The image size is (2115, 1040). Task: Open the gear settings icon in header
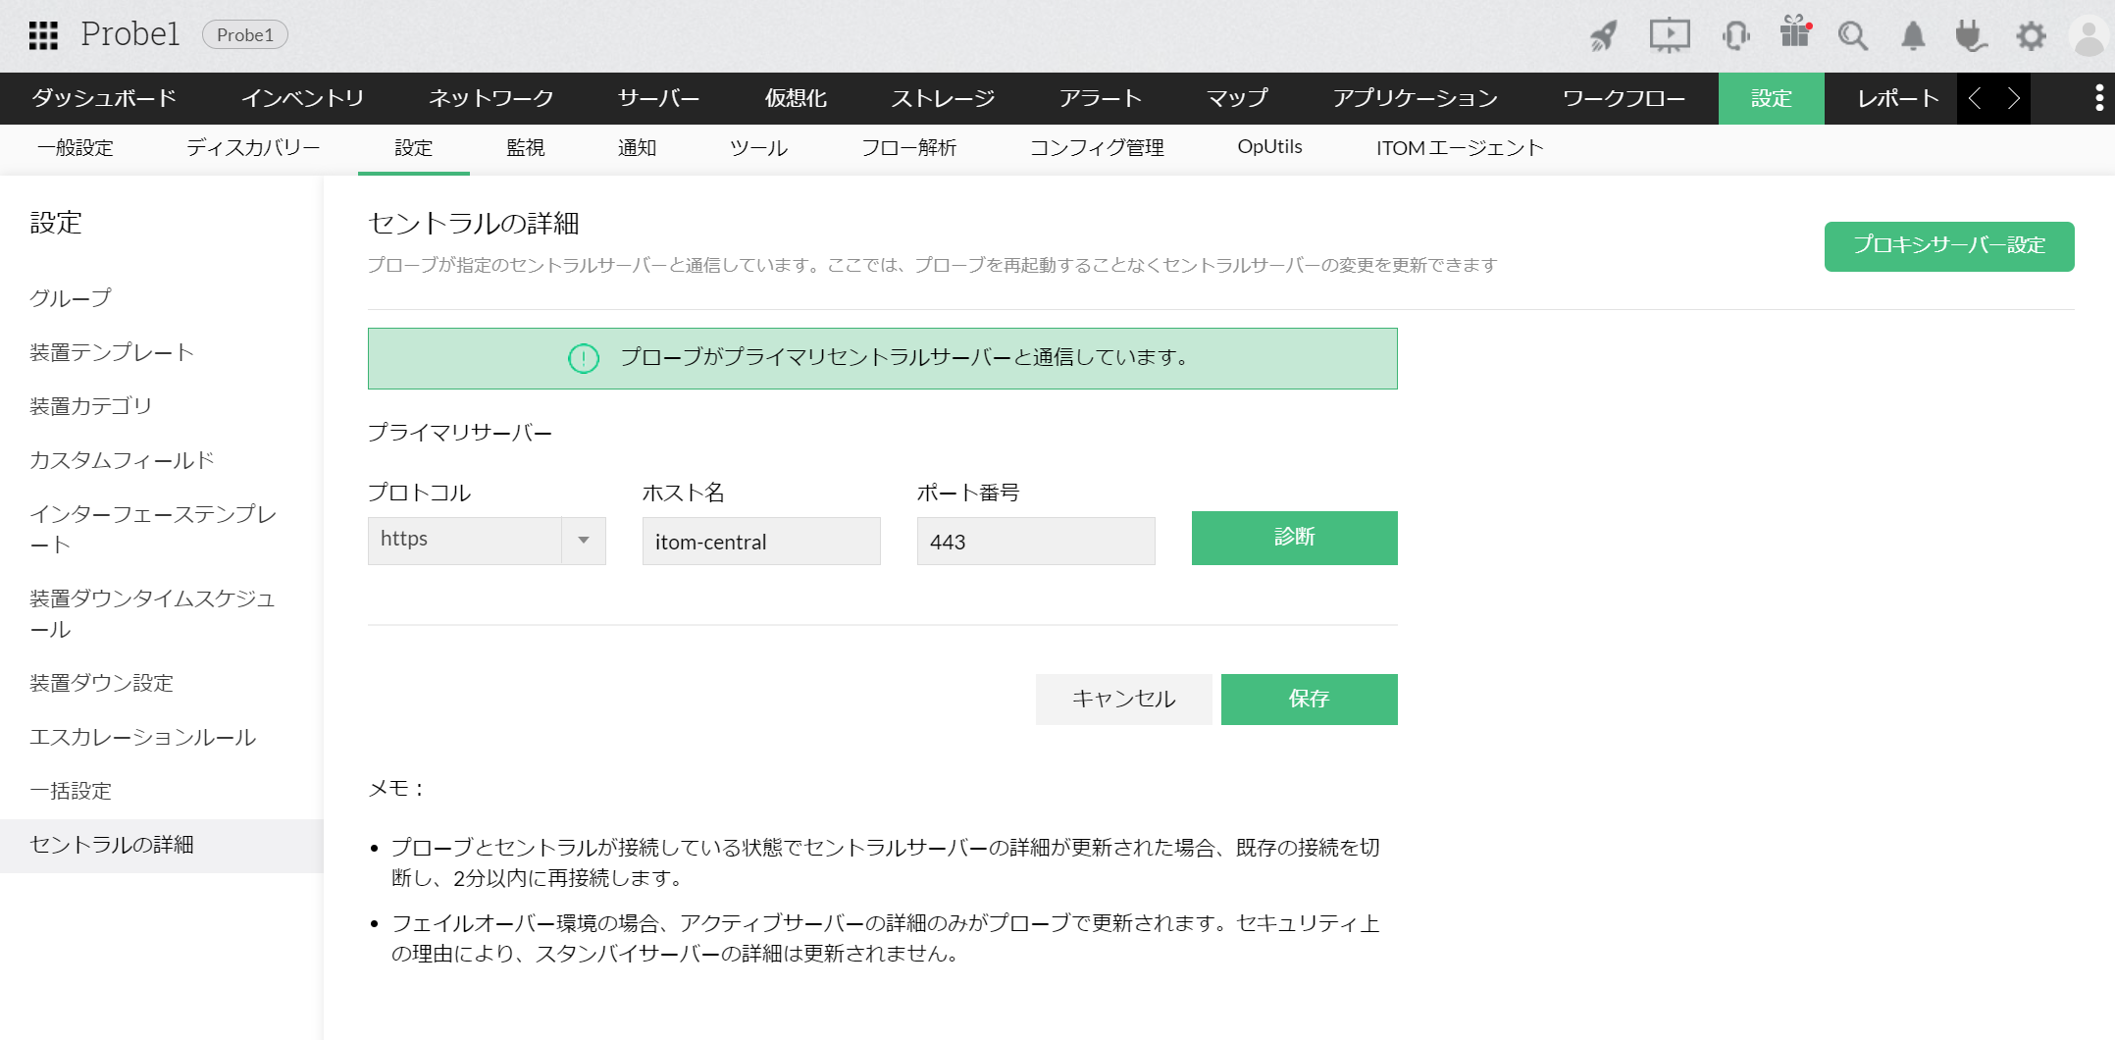(2031, 36)
